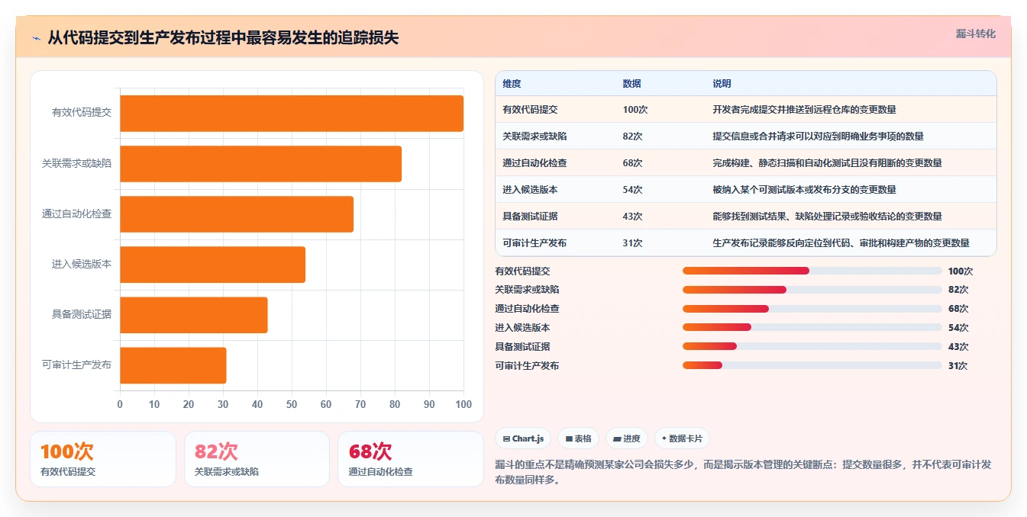This screenshot has width=1027, height=517.
Task: Click the 43次 value in the table
Action: point(632,217)
